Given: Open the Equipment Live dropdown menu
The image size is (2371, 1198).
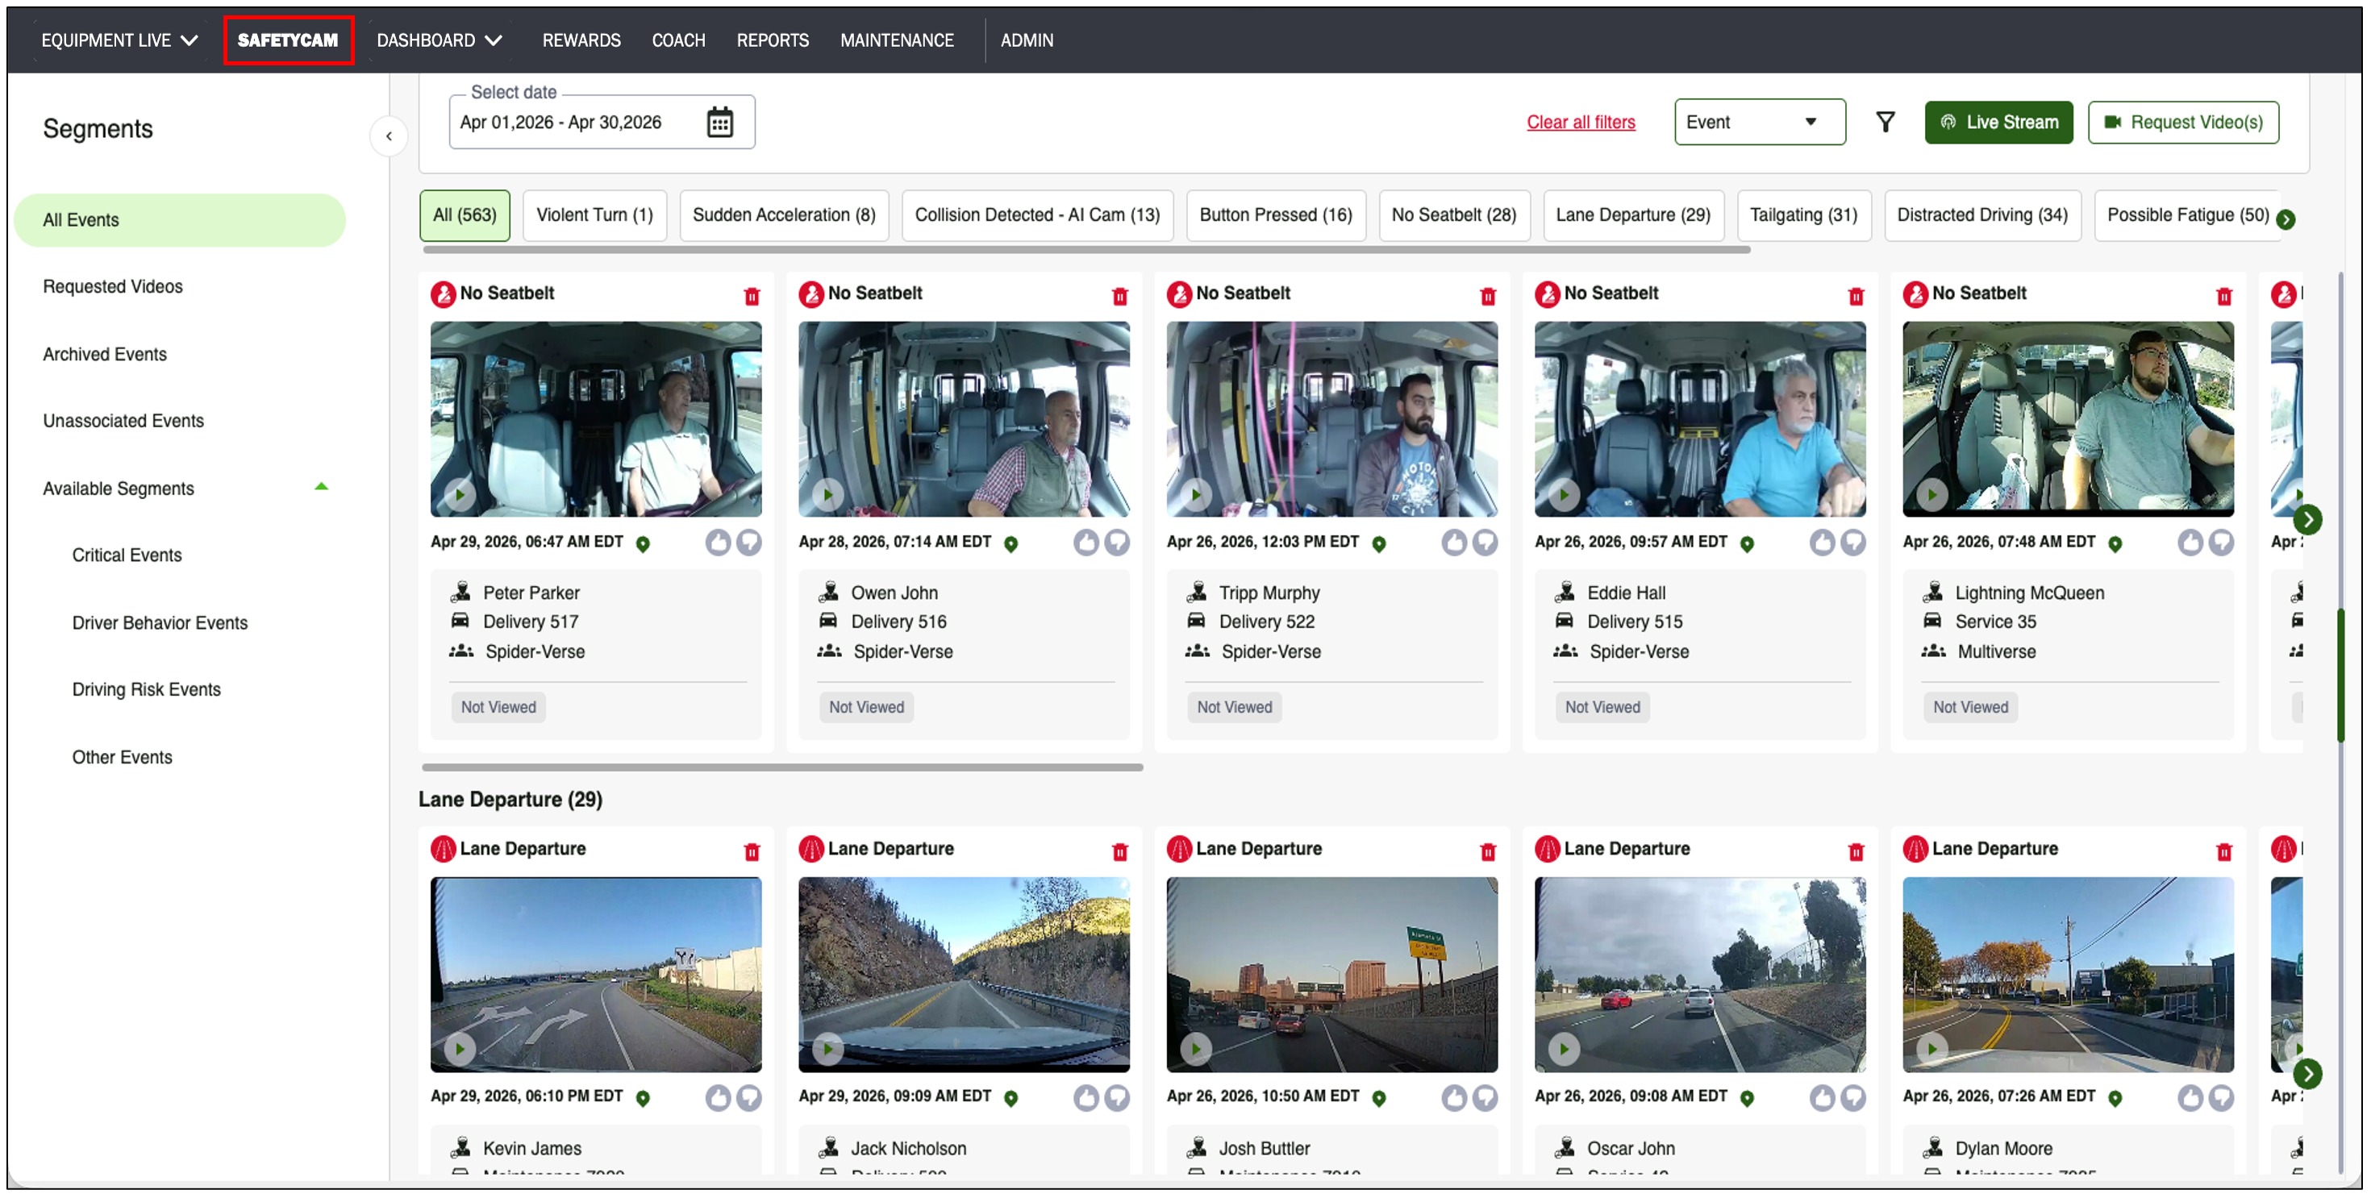Looking at the screenshot, I should pos(119,40).
